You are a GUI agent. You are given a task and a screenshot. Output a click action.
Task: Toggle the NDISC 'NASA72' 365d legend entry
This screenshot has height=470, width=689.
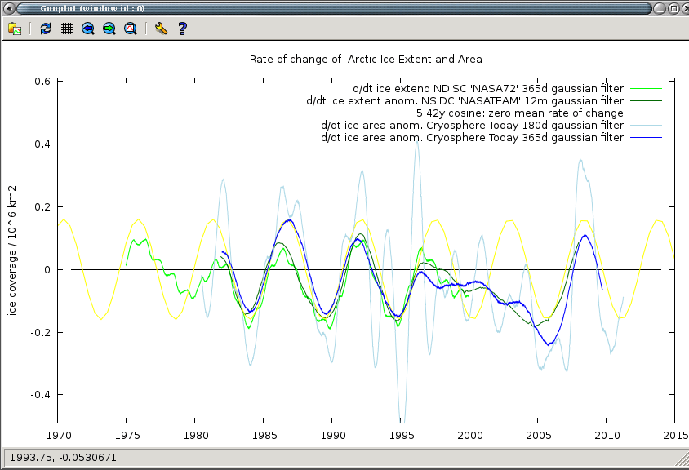[x=488, y=89]
